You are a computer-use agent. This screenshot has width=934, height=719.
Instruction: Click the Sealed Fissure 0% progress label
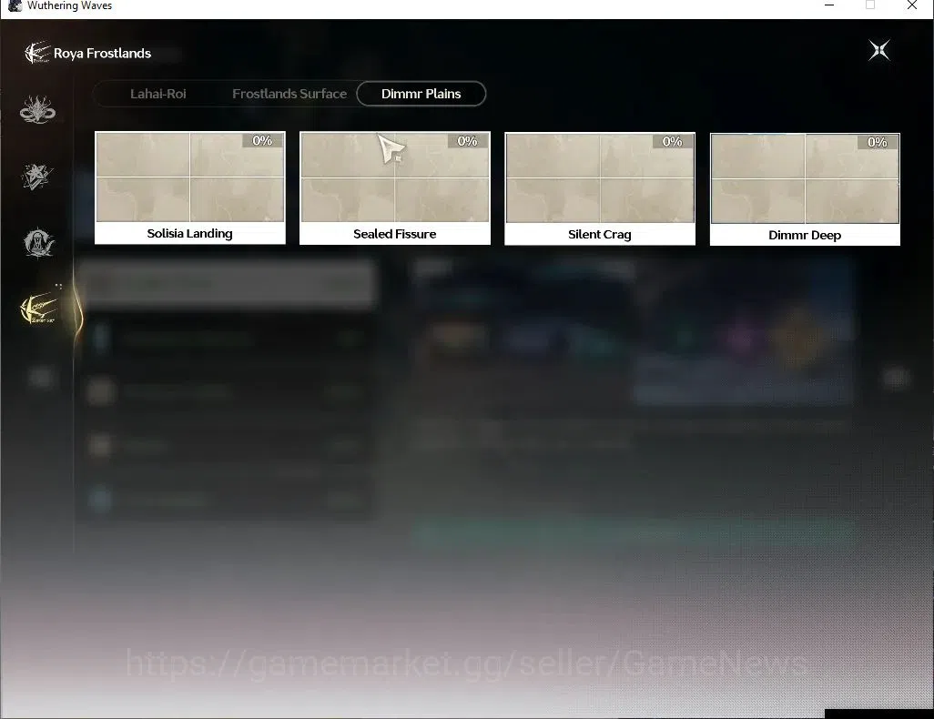coord(467,141)
